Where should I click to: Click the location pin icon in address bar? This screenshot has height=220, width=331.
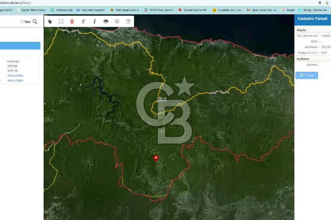320,3
